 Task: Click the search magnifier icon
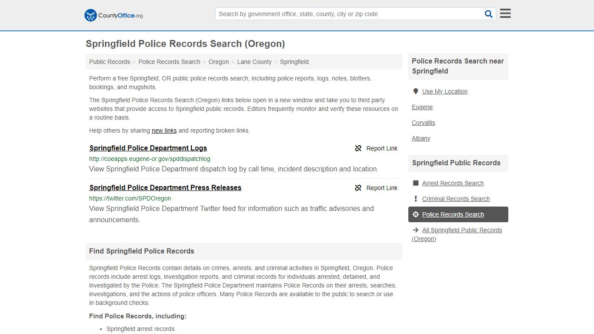point(489,14)
